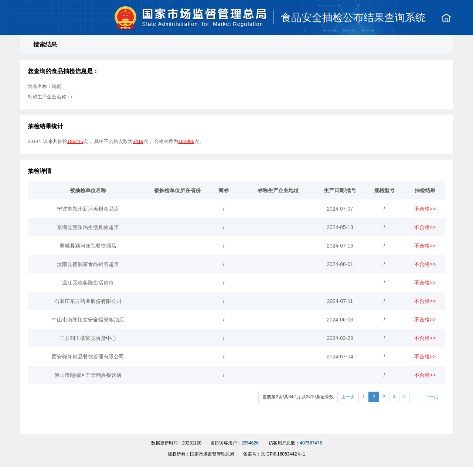Image resolution: width=473 pixels, height=467 pixels.
Task: Jump to page 5 of results
Action: 404,397
